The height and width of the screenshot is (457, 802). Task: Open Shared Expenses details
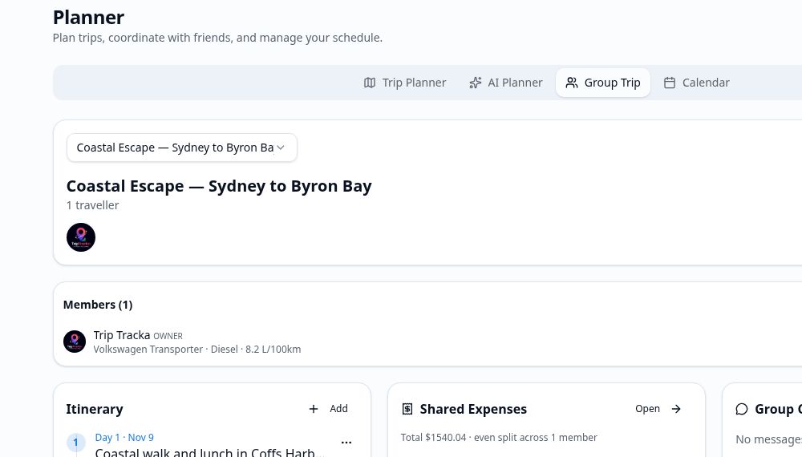coord(658,408)
